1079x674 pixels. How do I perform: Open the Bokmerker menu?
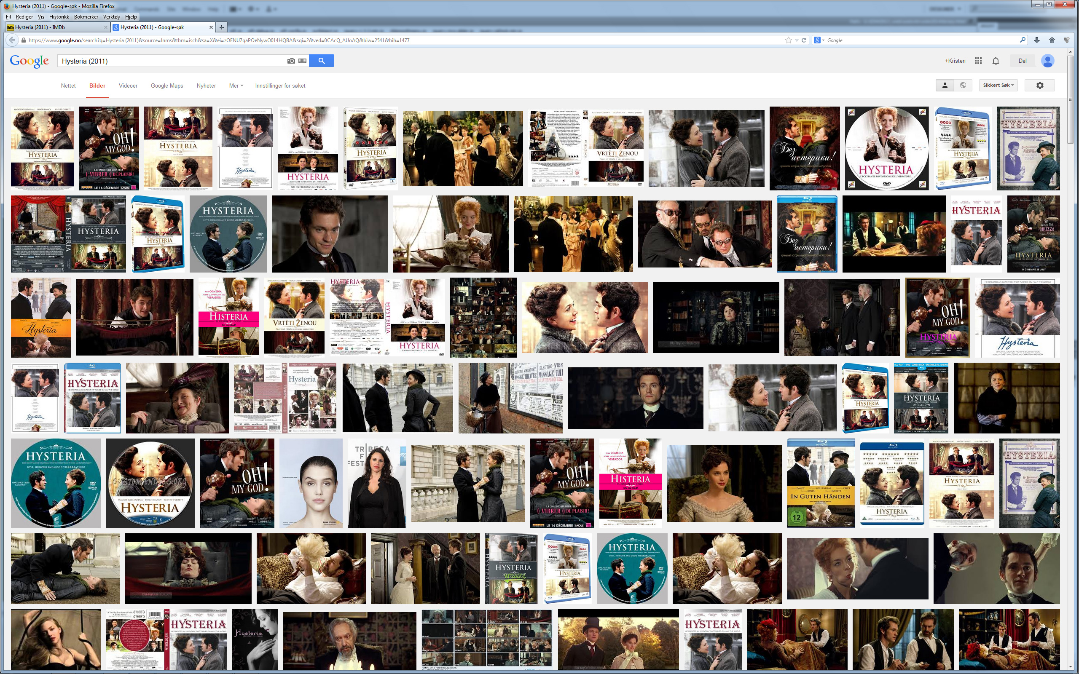(86, 16)
